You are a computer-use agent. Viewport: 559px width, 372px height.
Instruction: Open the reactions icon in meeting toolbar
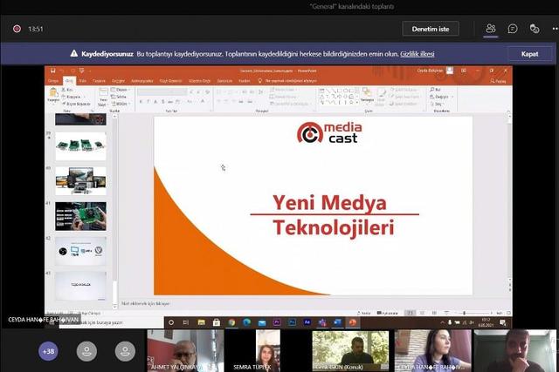535,29
